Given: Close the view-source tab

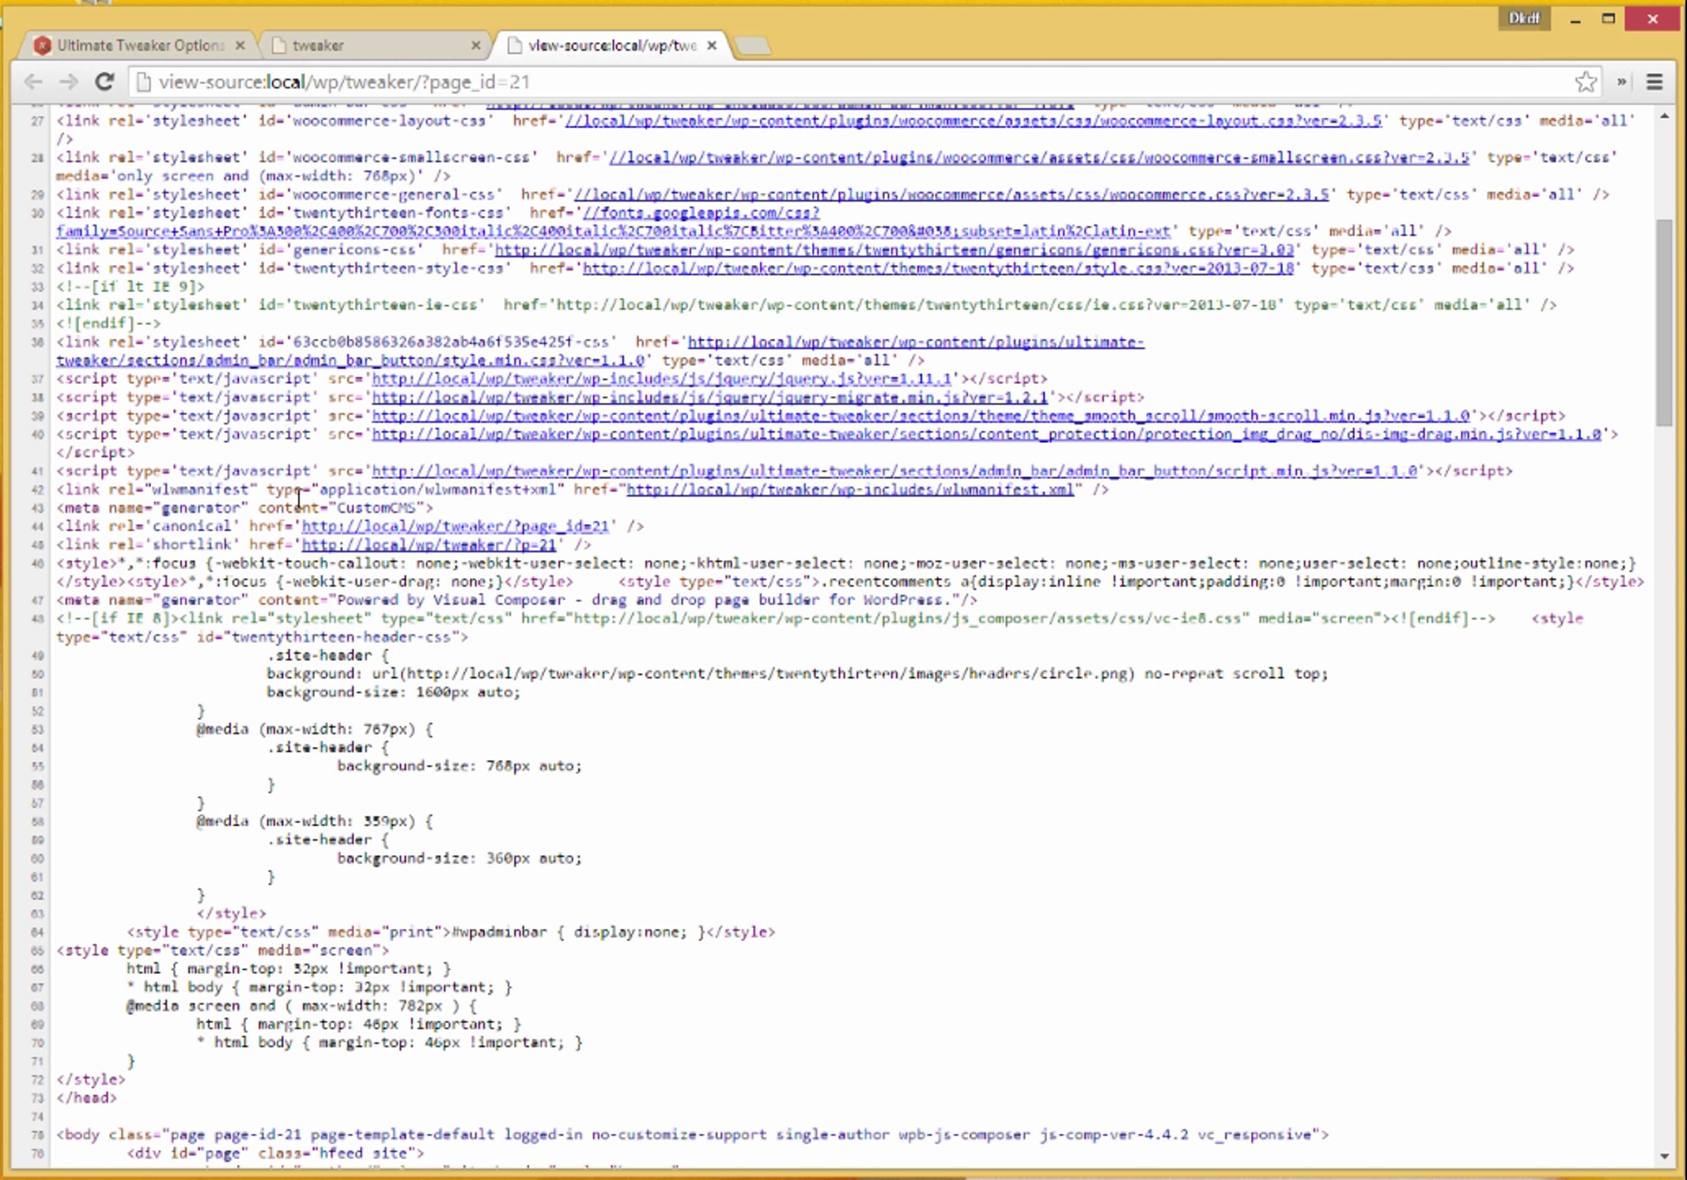Looking at the screenshot, I should 711,46.
